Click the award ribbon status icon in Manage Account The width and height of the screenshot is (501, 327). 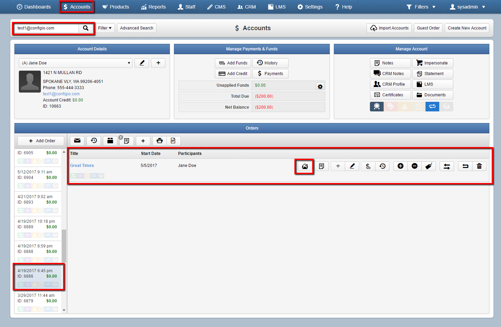click(377, 107)
